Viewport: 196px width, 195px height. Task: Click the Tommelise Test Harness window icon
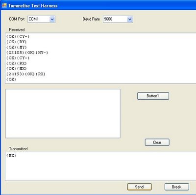coord(4,5)
